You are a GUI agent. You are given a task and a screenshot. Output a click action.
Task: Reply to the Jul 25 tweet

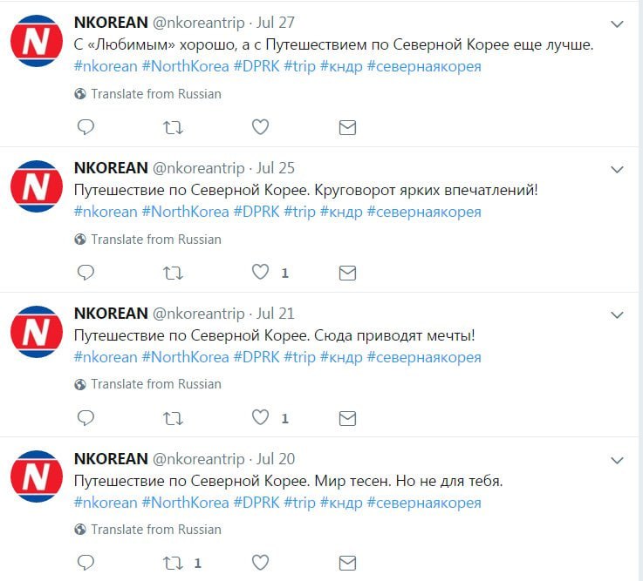pyautogui.click(x=86, y=273)
